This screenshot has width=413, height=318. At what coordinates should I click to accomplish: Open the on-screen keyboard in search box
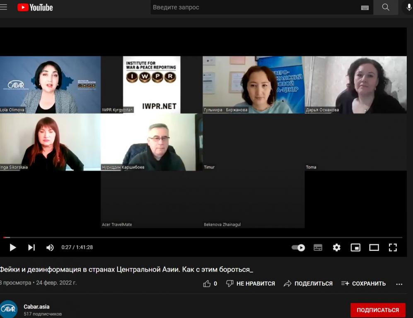pos(365,7)
